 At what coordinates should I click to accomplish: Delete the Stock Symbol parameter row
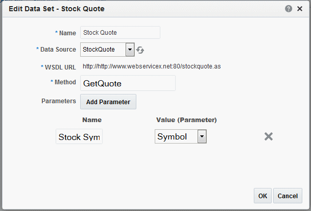click(269, 136)
